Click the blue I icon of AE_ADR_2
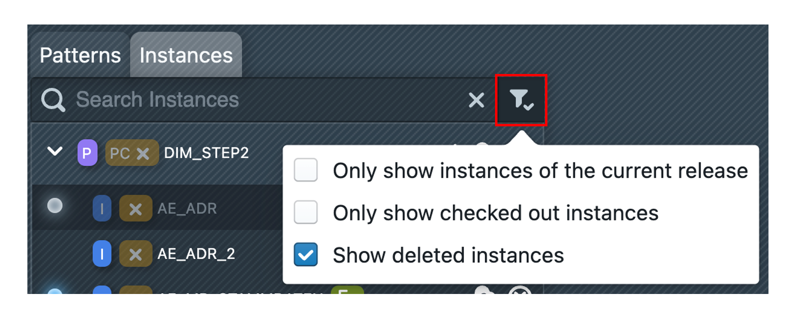The image size is (793, 318). point(102,254)
